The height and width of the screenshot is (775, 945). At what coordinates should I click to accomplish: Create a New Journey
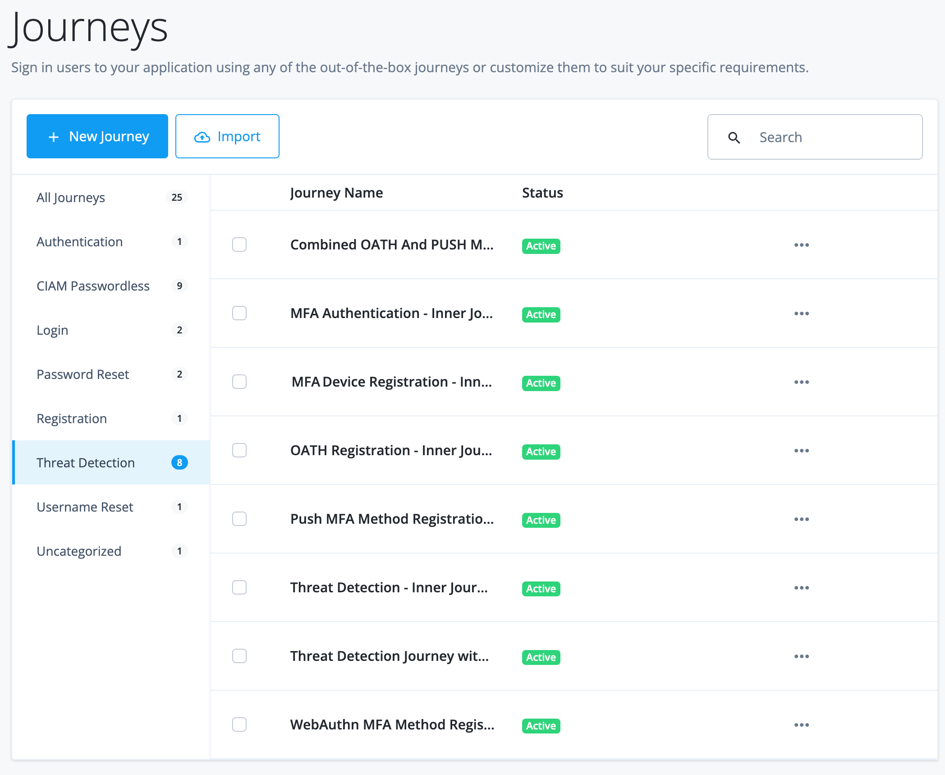pos(97,136)
